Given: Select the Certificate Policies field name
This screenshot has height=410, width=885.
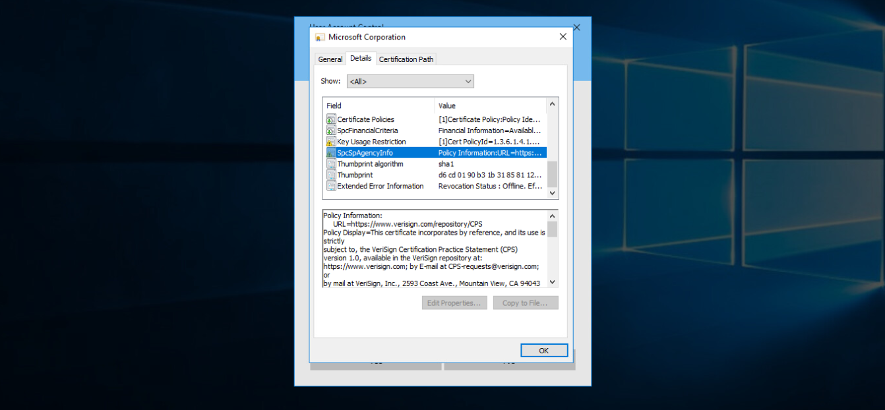Looking at the screenshot, I should point(366,119).
